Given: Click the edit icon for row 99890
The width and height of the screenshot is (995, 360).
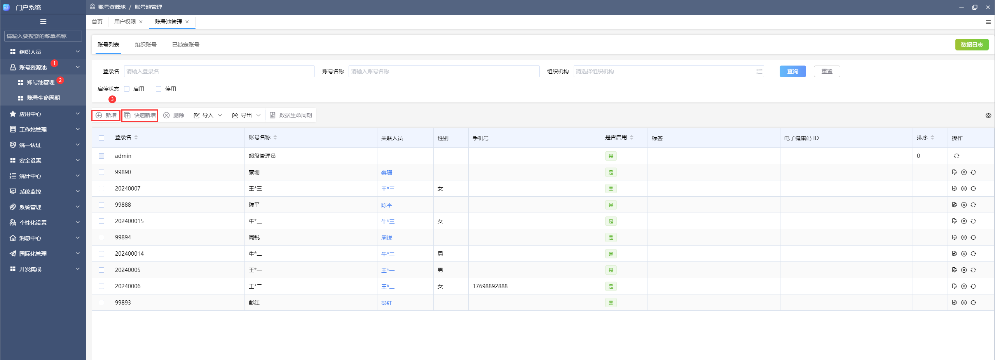Looking at the screenshot, I should (x=954, y=172).
